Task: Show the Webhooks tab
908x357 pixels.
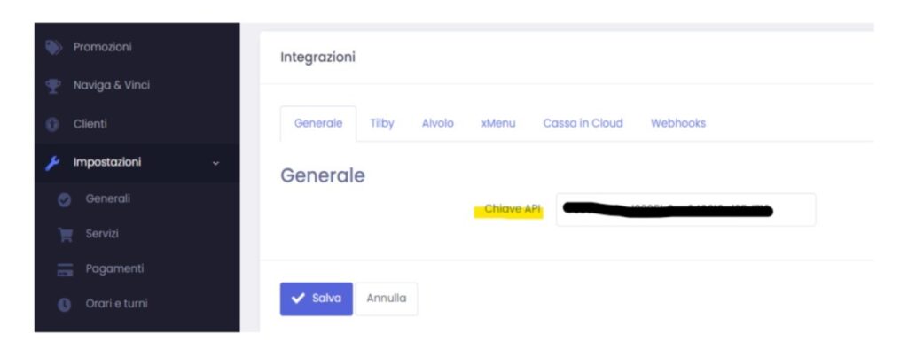Action: pyautogui.click(x=677, y=123)
